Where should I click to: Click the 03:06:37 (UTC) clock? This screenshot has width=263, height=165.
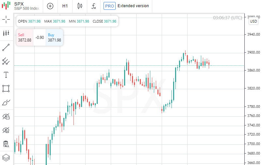(227, 18)
